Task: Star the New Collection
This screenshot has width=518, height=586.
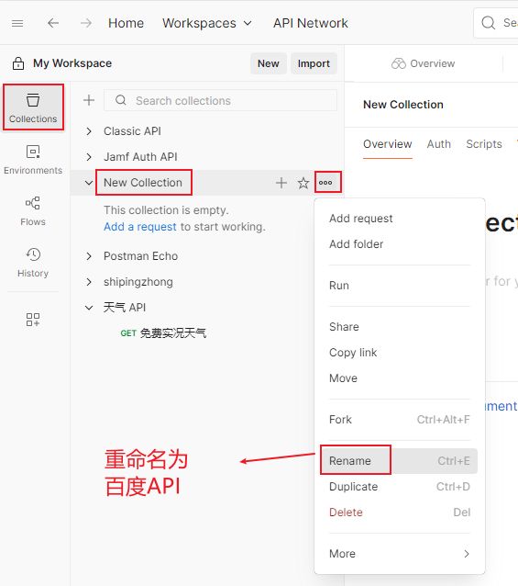Action: (303, 183)
